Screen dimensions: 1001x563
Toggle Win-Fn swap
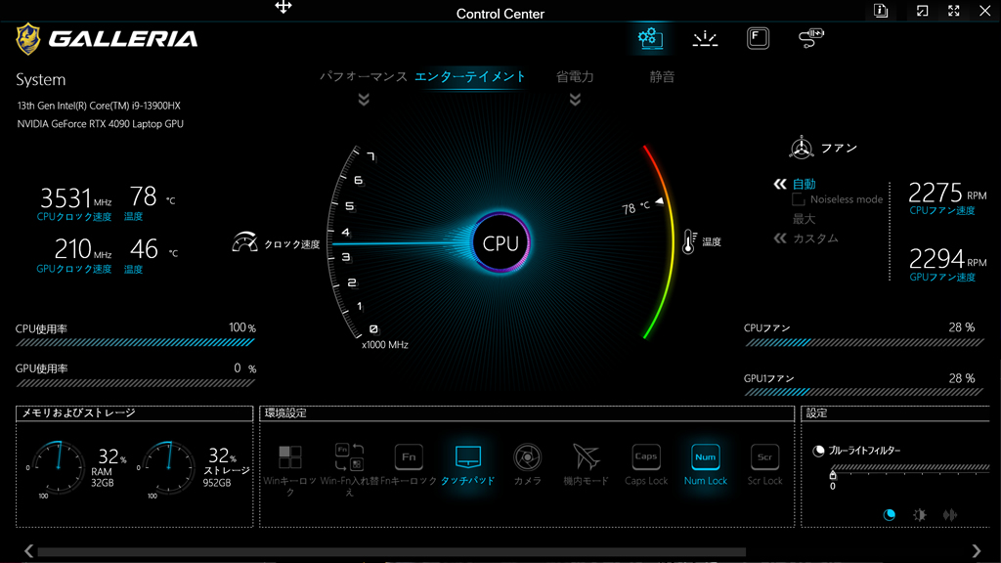349,456
